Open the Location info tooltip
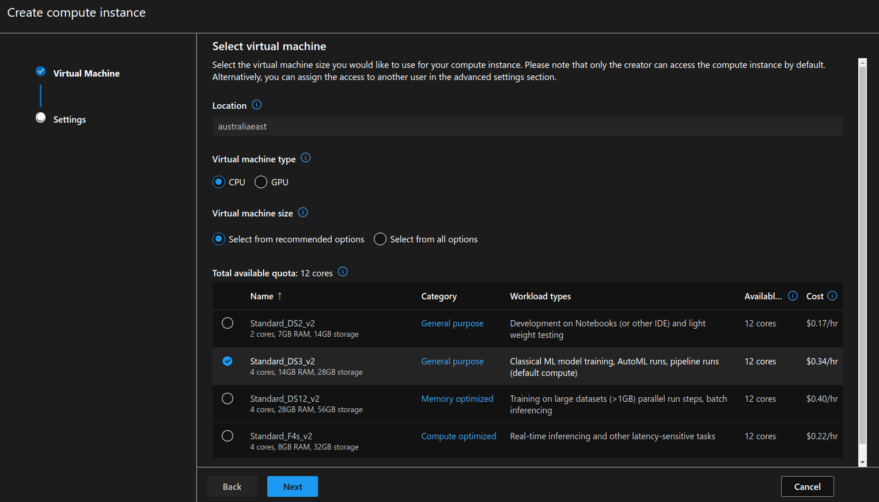This screenshot has height=502, width=879. pos(256,105)
